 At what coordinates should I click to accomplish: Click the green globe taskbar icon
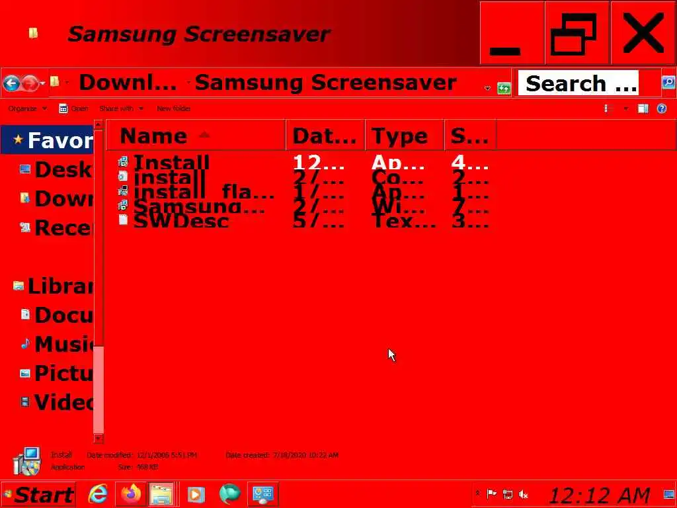point(229,494)
